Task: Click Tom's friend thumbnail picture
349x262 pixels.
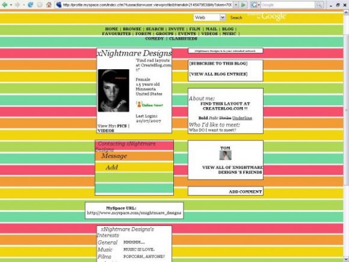Action: point(225,155)
